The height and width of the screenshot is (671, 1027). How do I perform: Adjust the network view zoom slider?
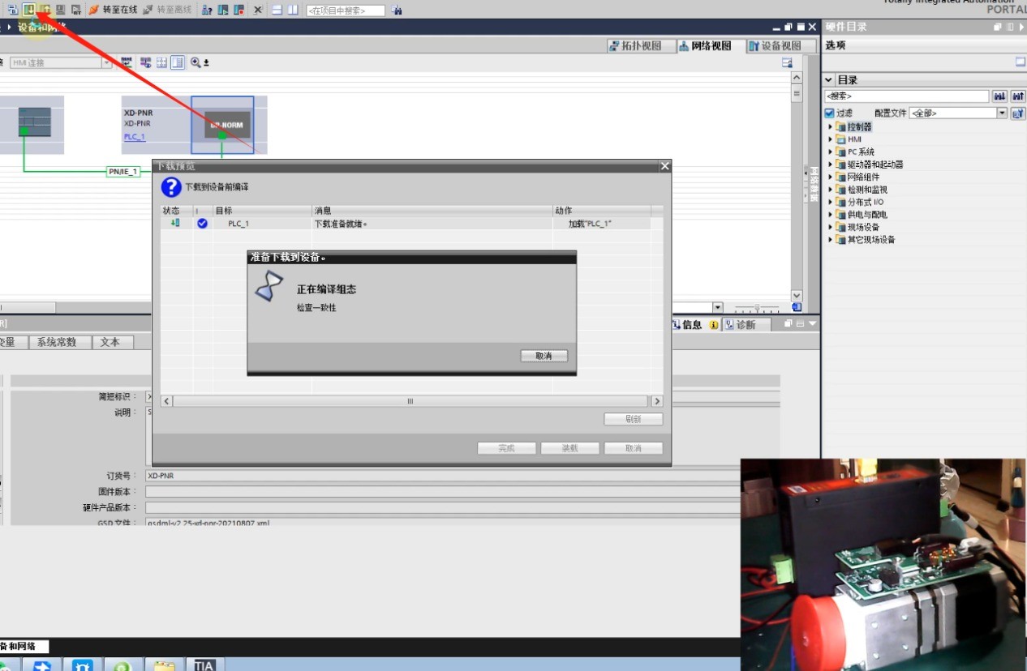click(757, 308)
